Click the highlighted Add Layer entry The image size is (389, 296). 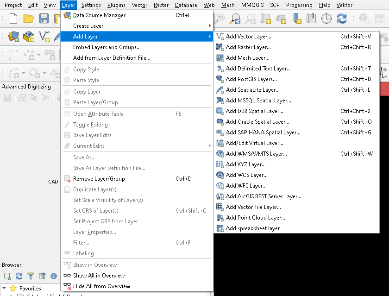pos(137,37)
